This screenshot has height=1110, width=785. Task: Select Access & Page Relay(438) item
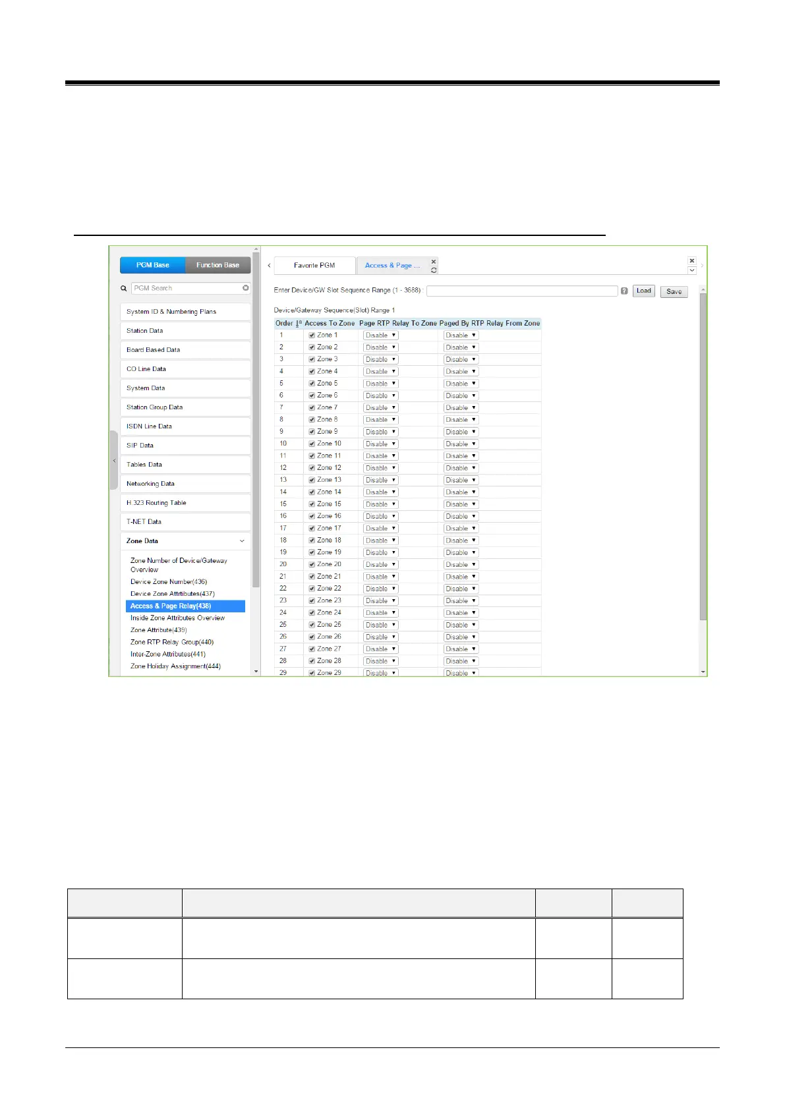click(185, 606)
